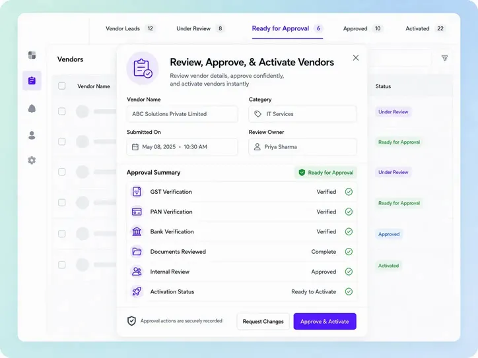Image resolution: width=478 pixels, height=358 pixels.
Task: Open settings gear in sidebar
Action: [32, 160]
